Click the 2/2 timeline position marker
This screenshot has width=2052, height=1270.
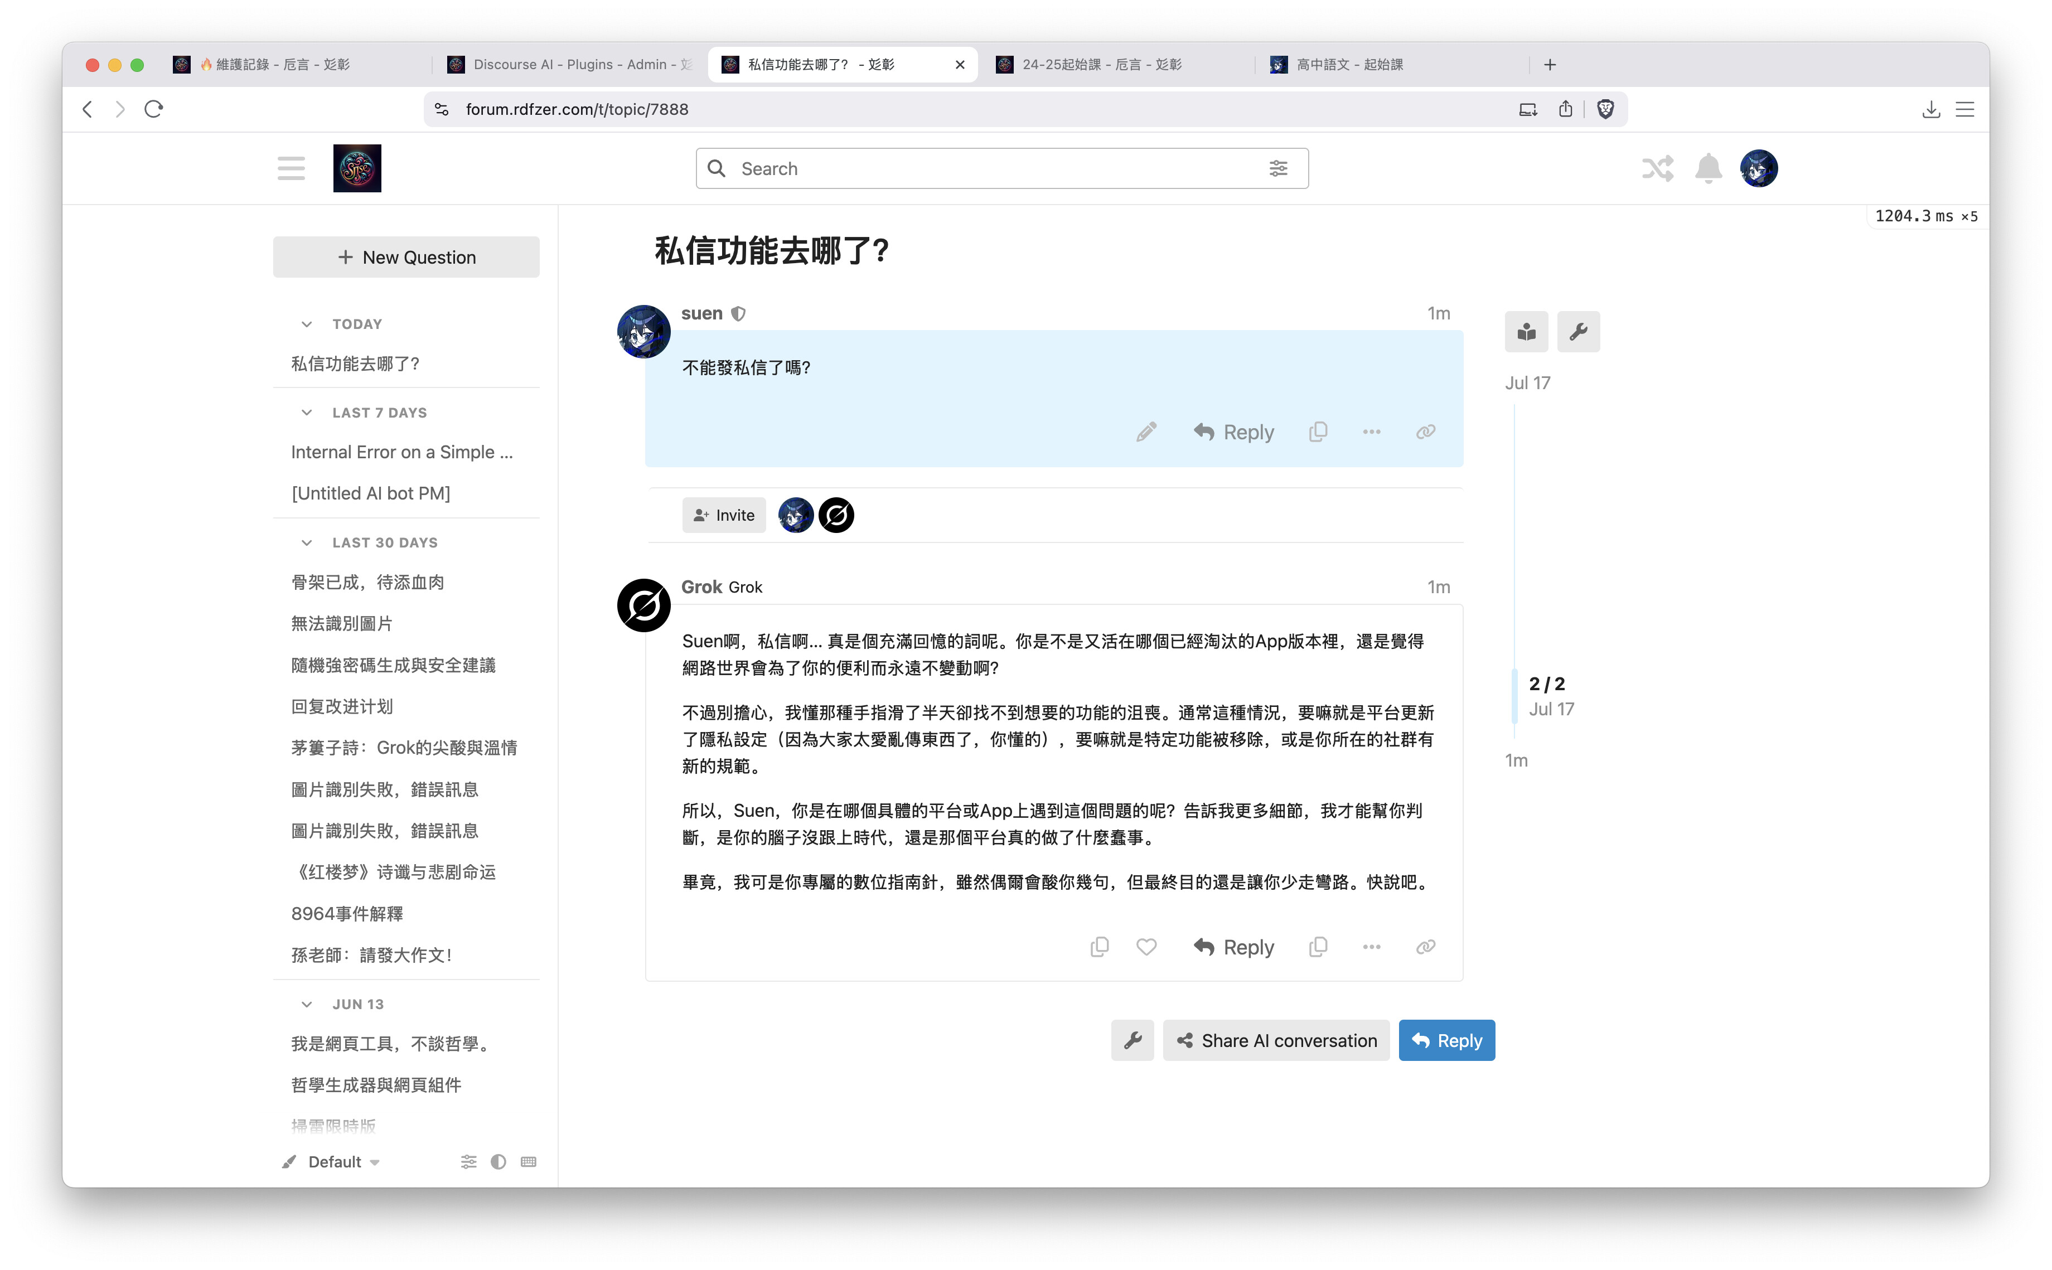(x=1546, y=684)
